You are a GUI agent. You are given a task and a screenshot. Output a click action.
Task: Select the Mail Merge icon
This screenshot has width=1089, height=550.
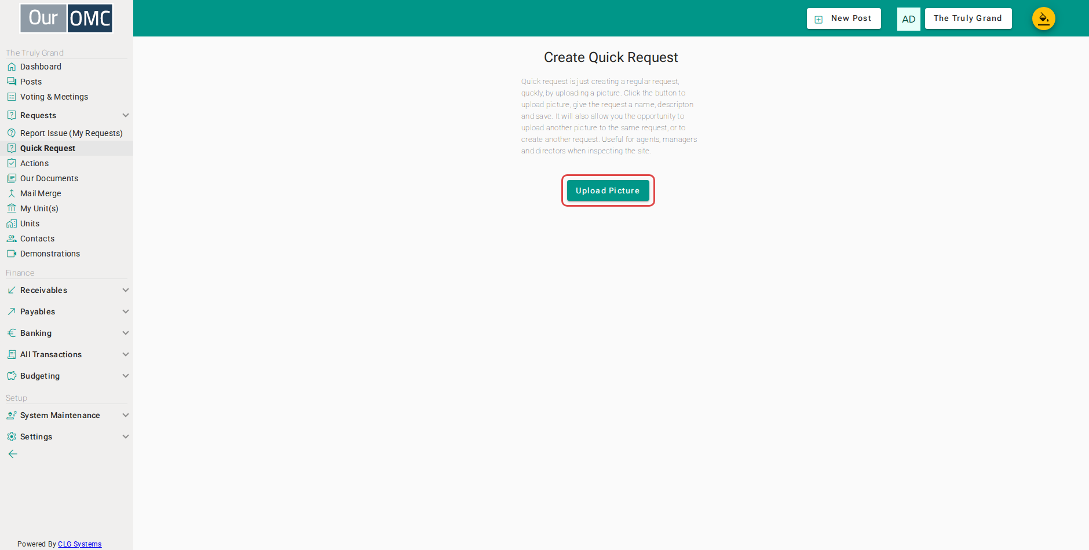coord(12,193)
